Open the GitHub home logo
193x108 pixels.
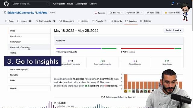[6, 4]
